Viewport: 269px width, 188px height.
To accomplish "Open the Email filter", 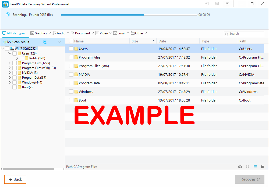I will (121, 33).
